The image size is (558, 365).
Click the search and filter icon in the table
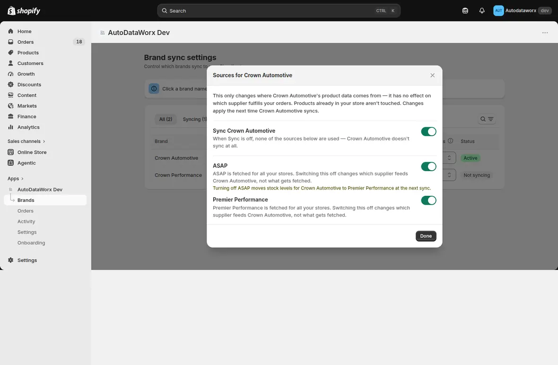tap(487, 119)
